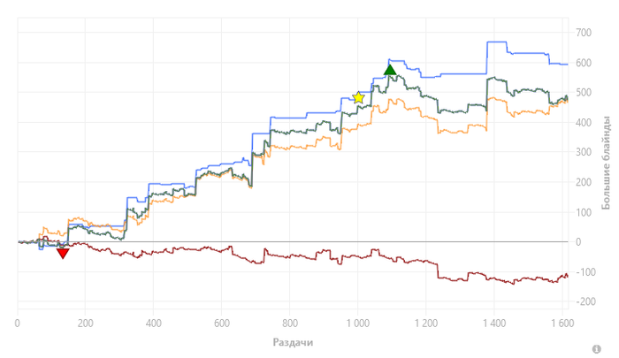Click the 1 000 tick on x-axis

tap(358, 320)
